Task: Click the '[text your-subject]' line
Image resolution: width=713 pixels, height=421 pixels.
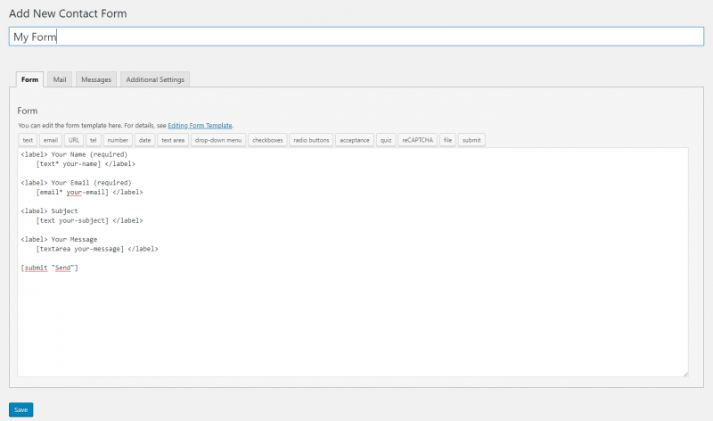Action: [89, 220]
